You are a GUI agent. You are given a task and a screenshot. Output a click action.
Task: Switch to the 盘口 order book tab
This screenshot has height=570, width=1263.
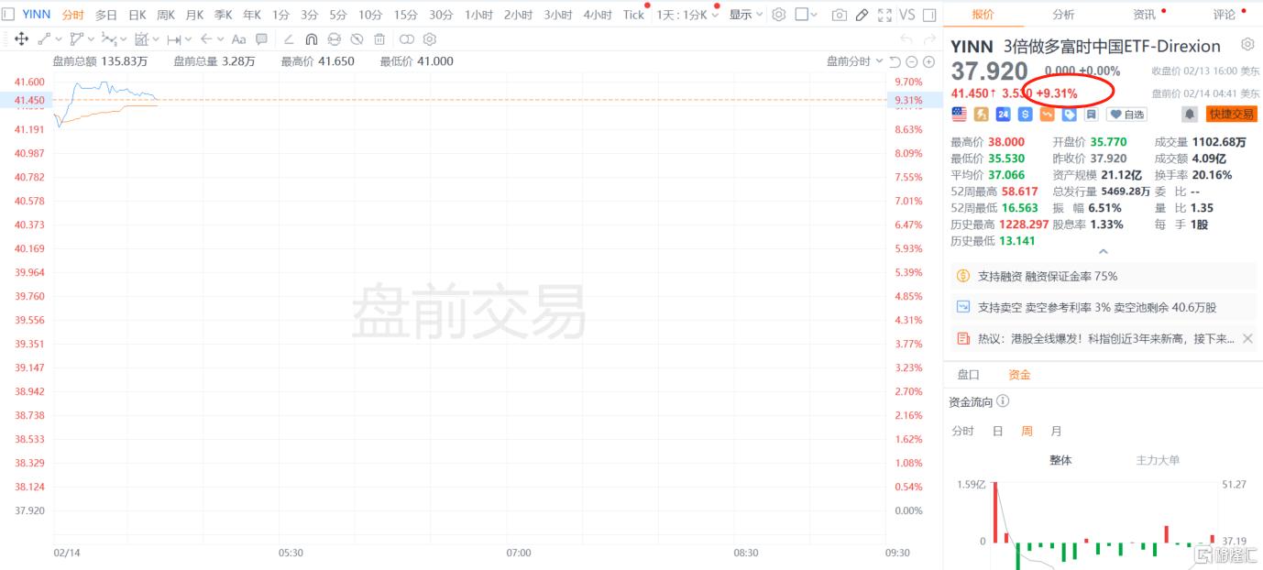pyautogui.click(x=968, y=375)
